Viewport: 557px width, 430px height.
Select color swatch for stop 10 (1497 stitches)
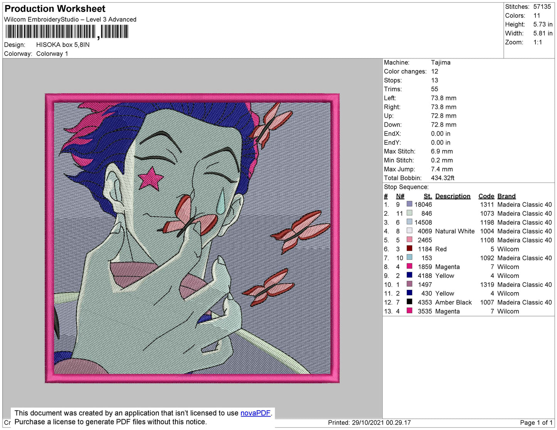tap(409, 284)
